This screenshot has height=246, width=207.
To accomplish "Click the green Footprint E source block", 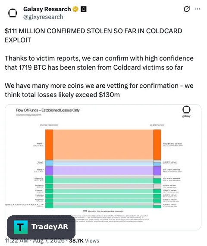I will (49, 179).
